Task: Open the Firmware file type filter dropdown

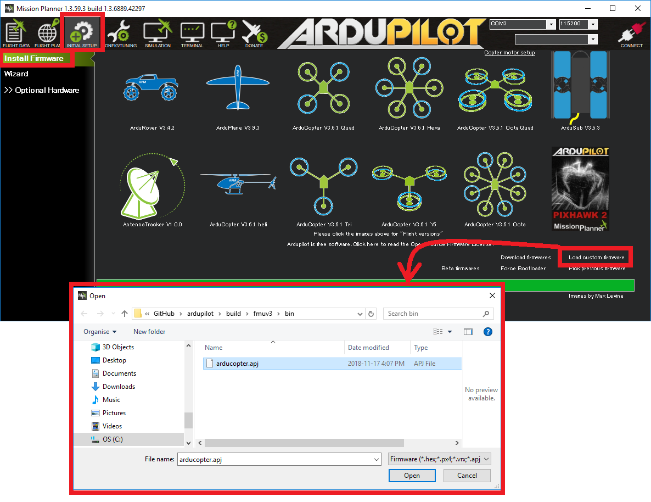Action: click(439, 459)
